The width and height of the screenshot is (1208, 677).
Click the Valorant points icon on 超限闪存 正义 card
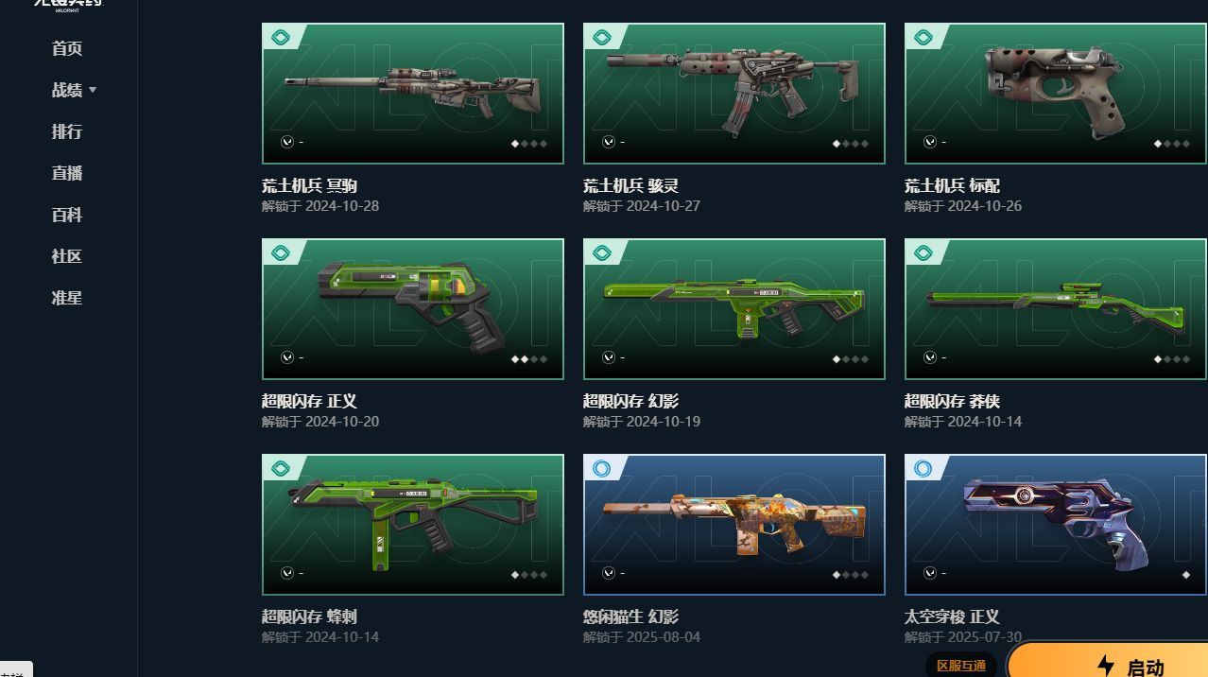click(287, 357)
